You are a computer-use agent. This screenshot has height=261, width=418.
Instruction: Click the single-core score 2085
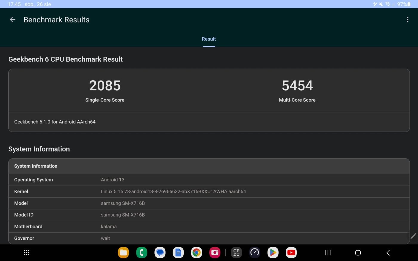coord(105,86)
